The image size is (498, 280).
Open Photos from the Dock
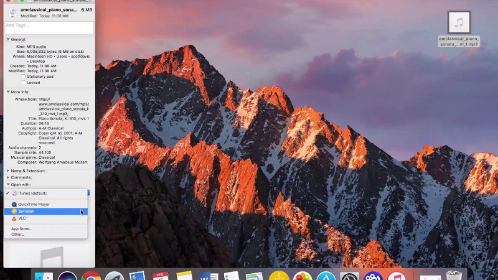pos(303,276)
